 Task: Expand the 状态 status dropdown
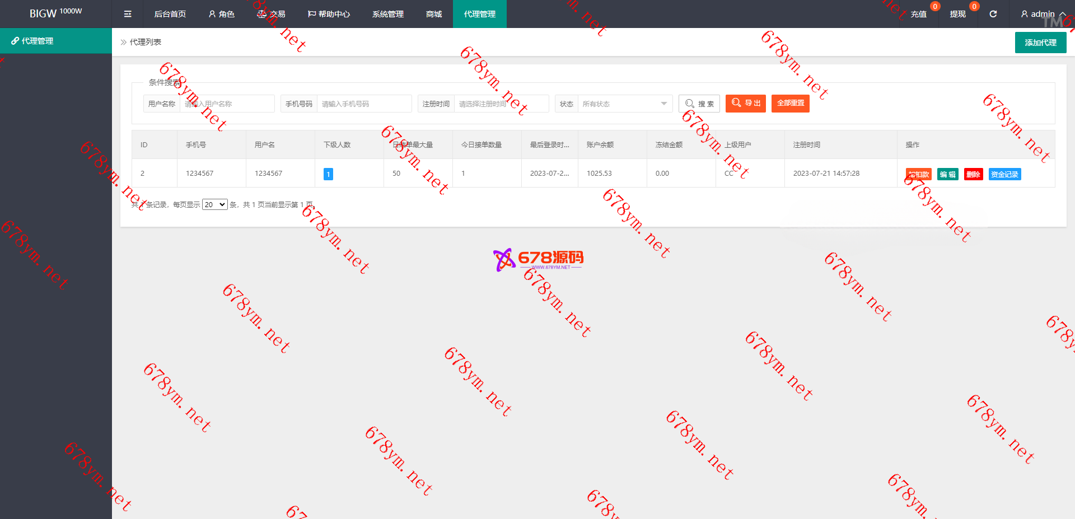click(624, 104)
